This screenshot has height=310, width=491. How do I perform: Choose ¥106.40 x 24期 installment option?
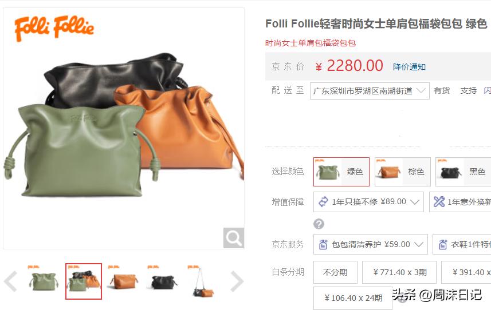point(353,298)
